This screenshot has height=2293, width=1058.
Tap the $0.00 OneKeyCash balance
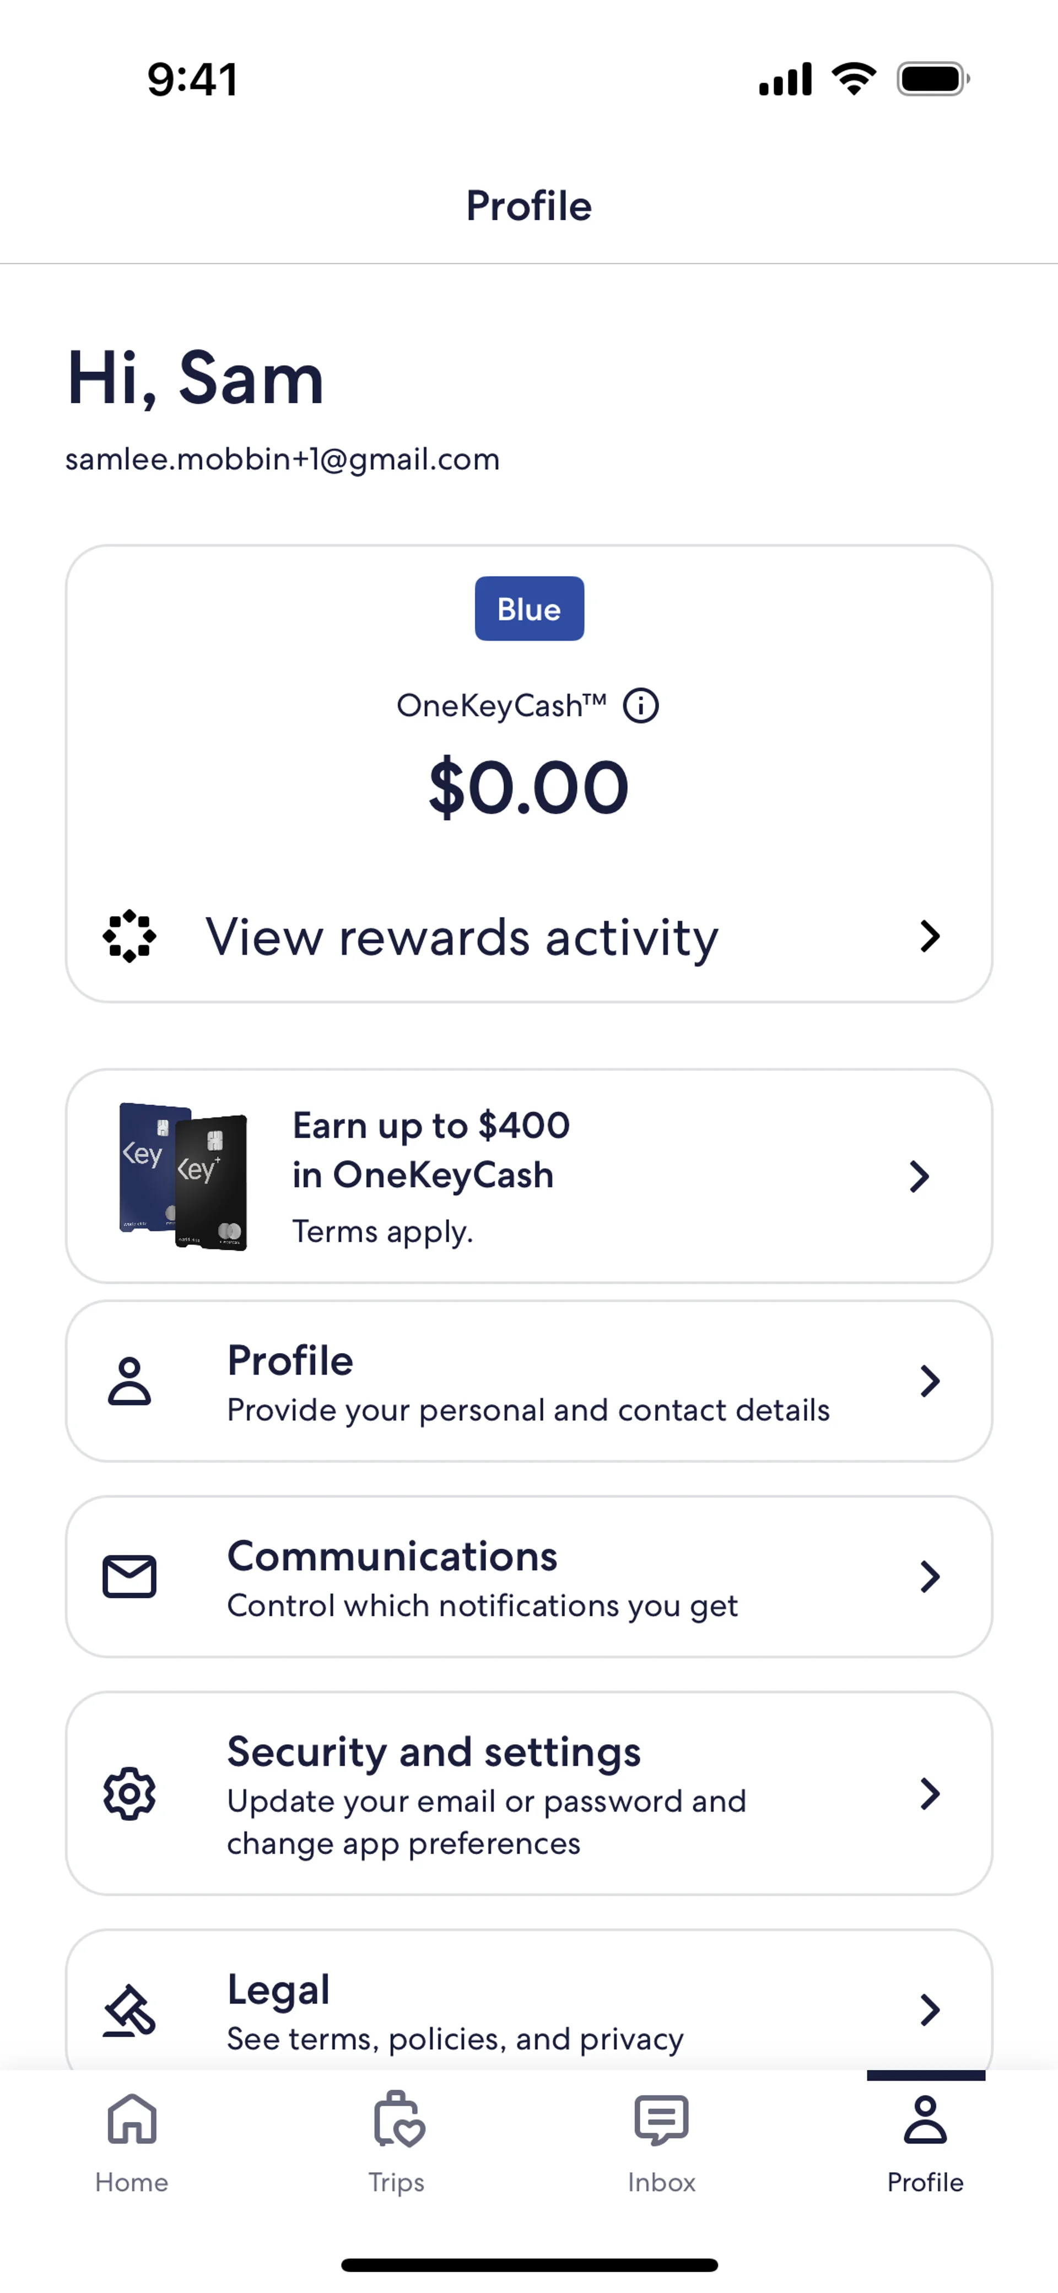coord(529,787)
